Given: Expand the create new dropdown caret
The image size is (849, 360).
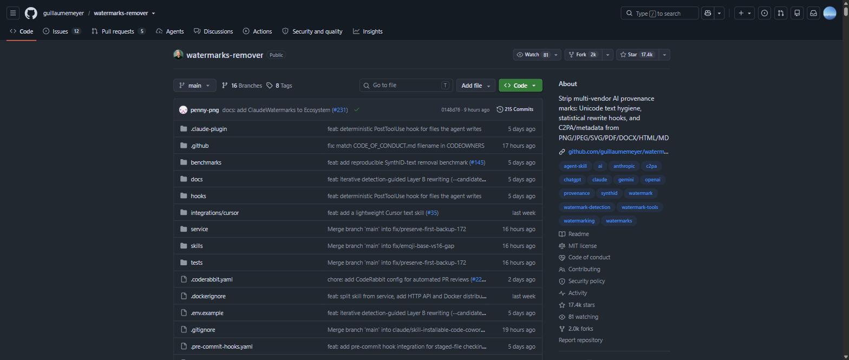Looking at the screenshot, I should tap(749, 13).
